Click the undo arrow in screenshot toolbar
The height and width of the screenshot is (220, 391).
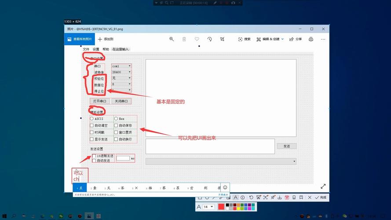[x=252, y=198]
